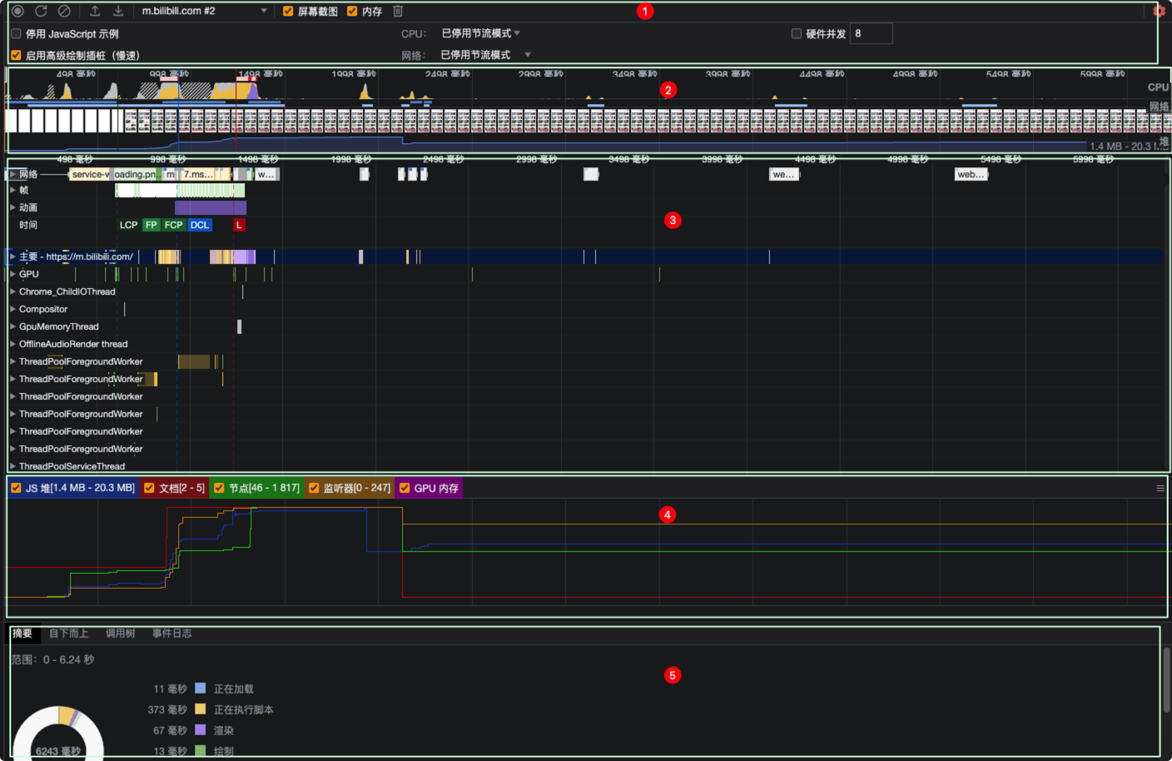The width and height of the screenshot is (1172, 761).
Task: Switch to the 自下而上 tab
Action: pyautogui.click(x=69, y=634)
